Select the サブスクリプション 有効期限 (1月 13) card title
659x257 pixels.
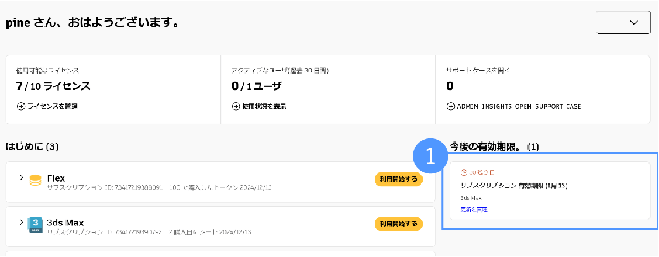coord(514,186)
